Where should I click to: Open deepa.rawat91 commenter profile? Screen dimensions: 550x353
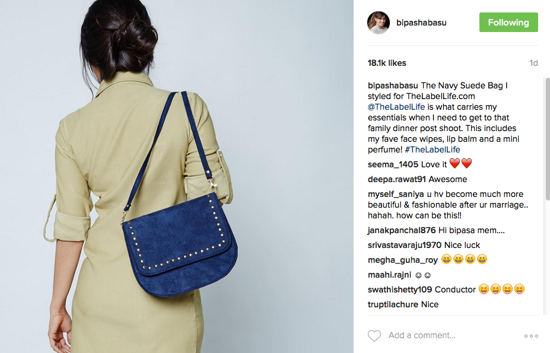pyautogui.click(x=397, y=179)
